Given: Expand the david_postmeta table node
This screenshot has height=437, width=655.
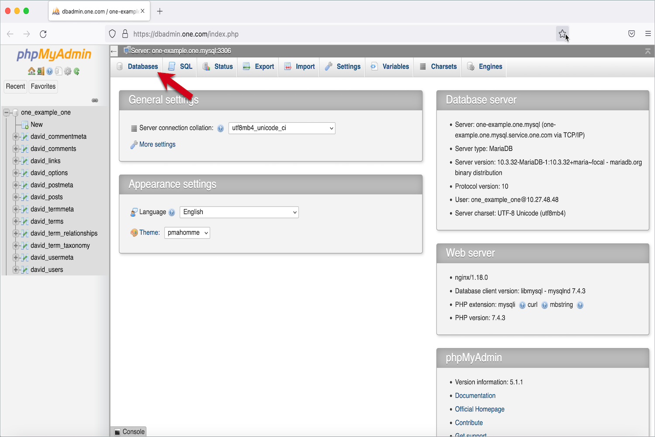Looking at the screenshot, I should click(x=16, y=185).
